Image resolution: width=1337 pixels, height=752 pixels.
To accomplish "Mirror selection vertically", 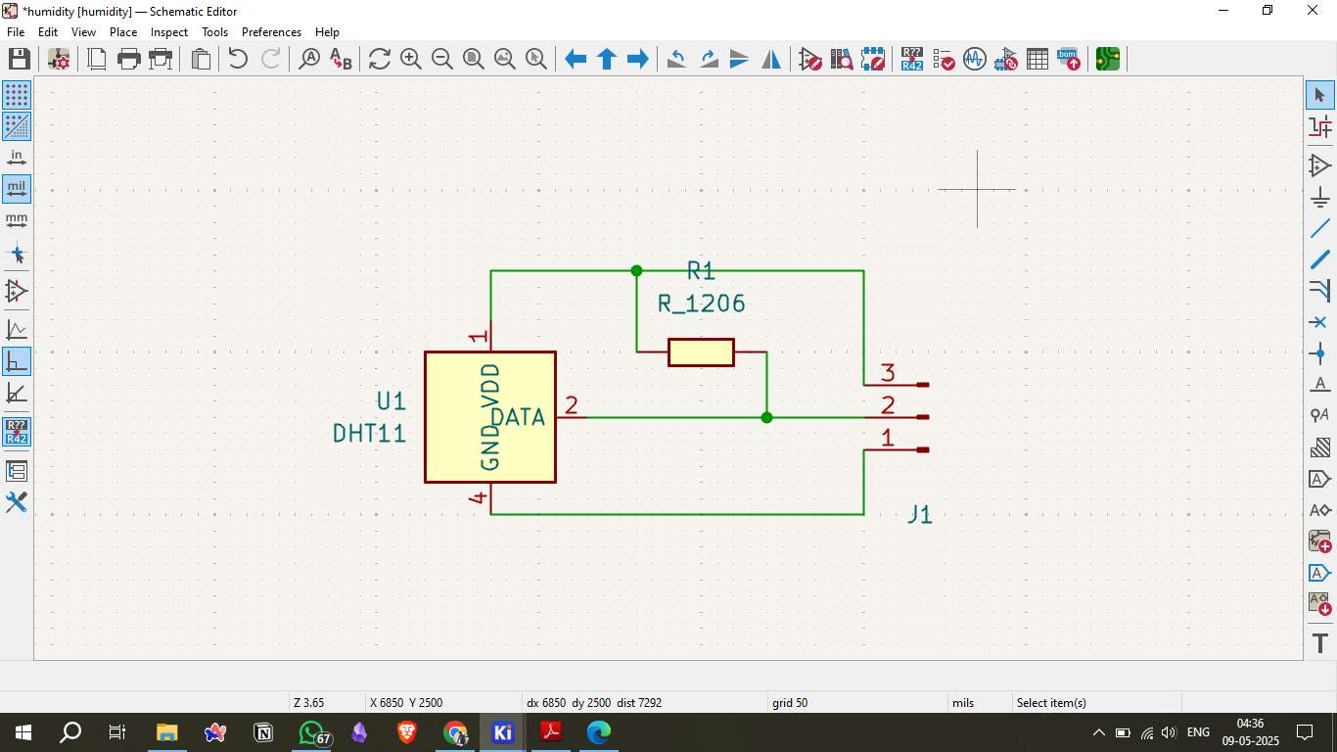I will click(x=740, y=59).
